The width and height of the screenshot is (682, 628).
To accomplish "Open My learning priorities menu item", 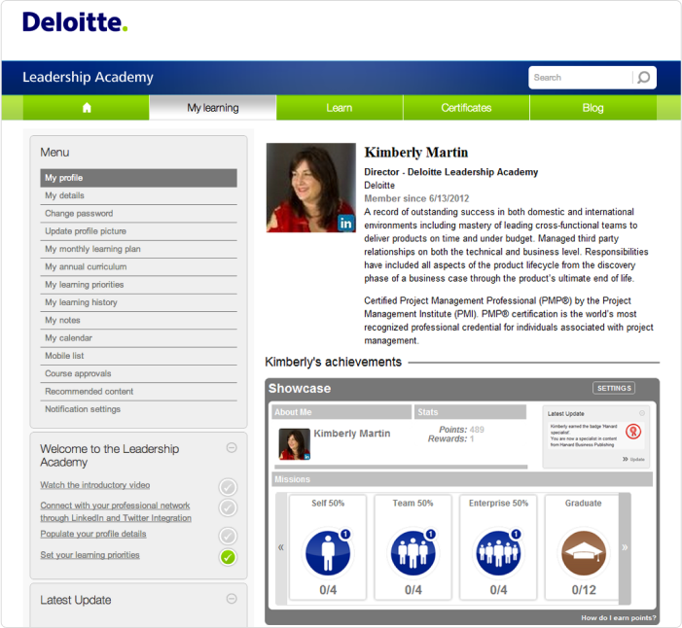I will click(x=139, y=285).
